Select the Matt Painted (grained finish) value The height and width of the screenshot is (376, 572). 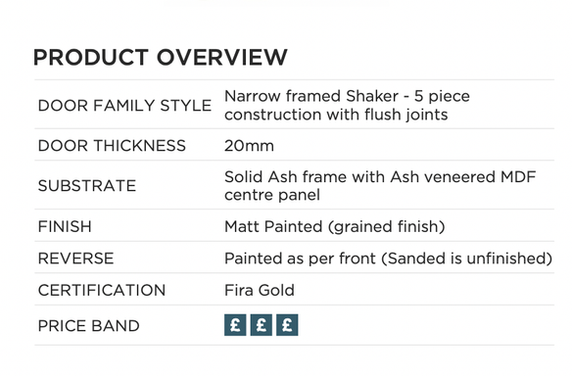point(335,226)
